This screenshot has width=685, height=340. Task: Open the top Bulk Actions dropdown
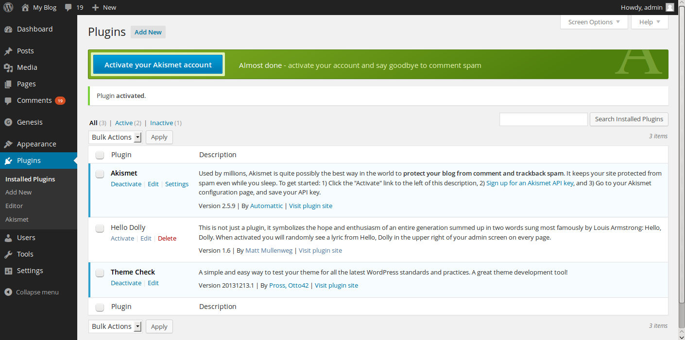[115, 137]
